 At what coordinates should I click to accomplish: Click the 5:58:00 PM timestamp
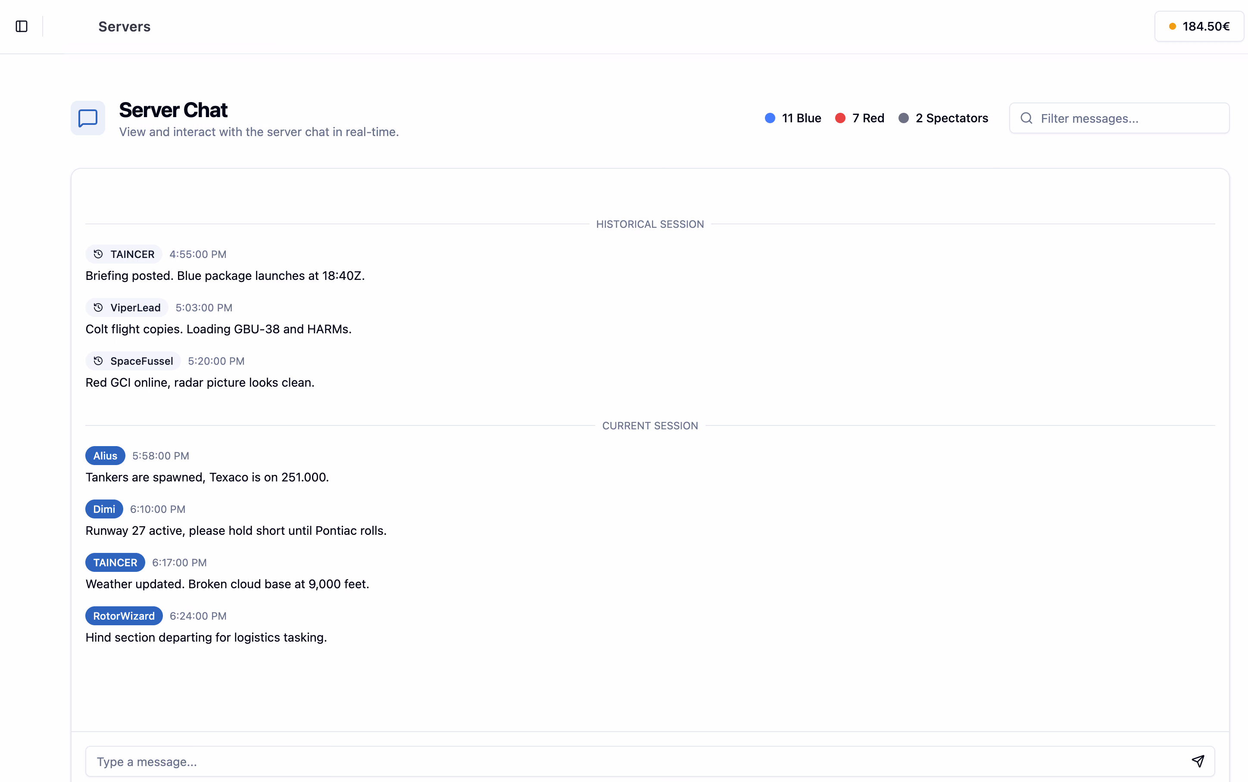click(160, 456)
